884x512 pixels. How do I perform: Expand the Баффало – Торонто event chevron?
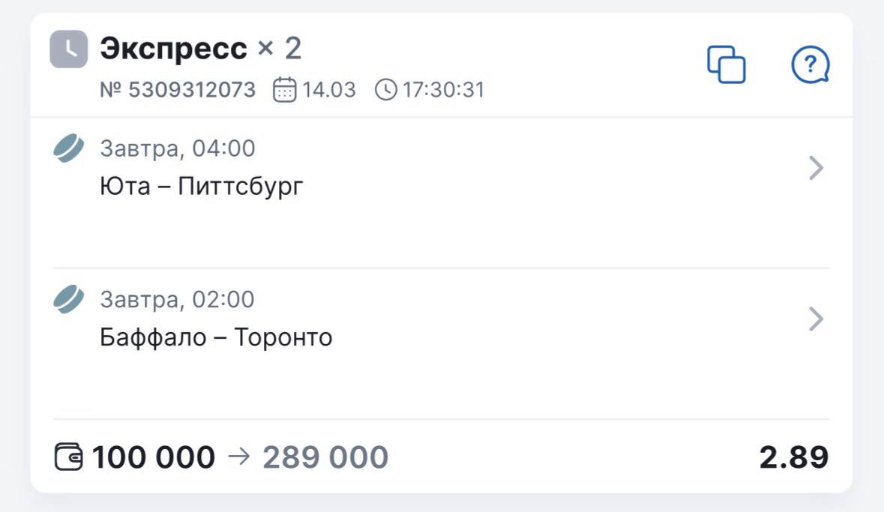[817, 320]
